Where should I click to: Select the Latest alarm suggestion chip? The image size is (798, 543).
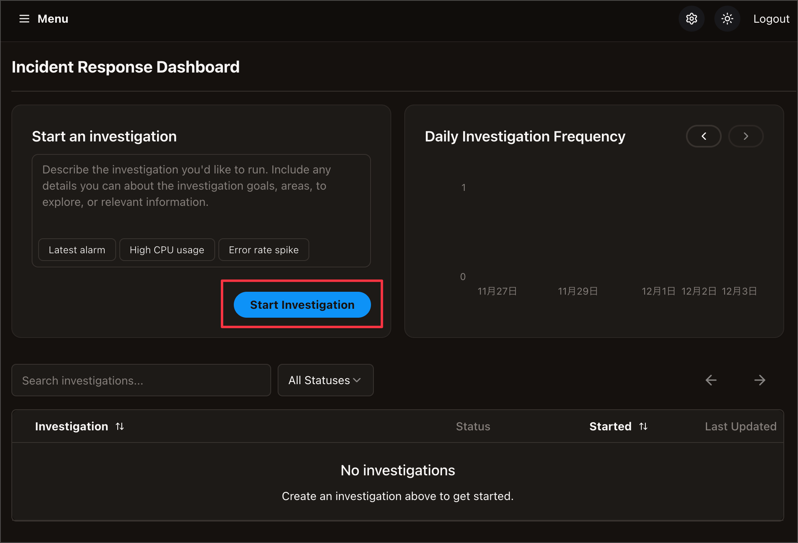click(77, 250)
